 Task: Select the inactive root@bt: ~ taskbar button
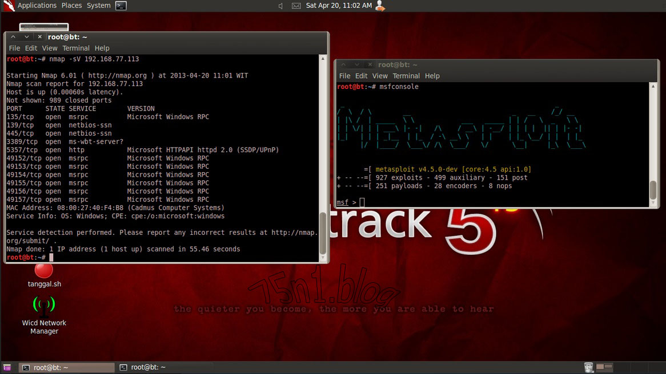pyautogui.click(x=146, y=367)
